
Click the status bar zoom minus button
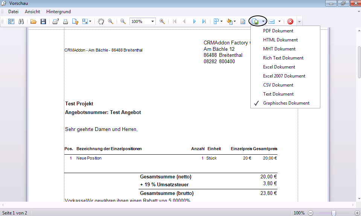tap(311, 213)
